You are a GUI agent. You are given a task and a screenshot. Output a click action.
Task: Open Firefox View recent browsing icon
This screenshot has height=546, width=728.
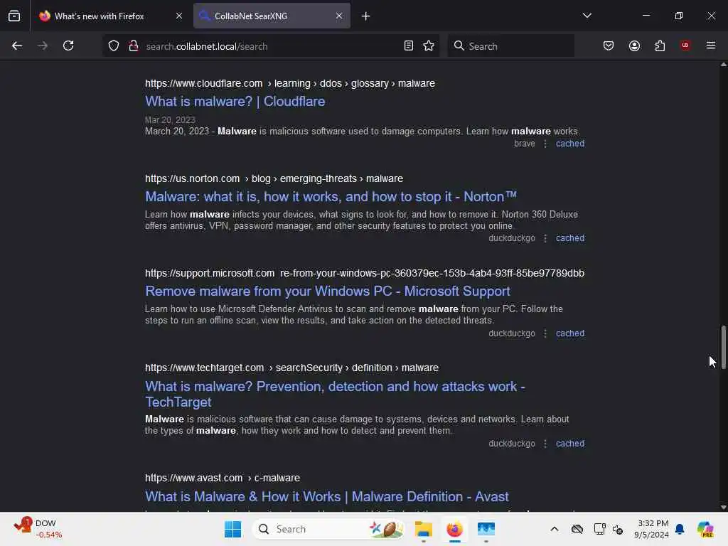14,16
